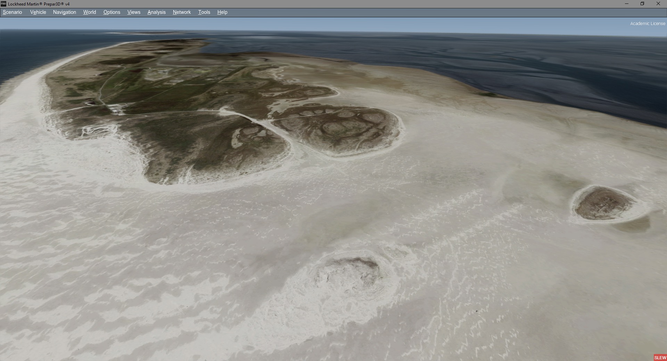667x361 pixels.
Task: Minimize the Prepar3D window
Action: (x=627, y=4)
